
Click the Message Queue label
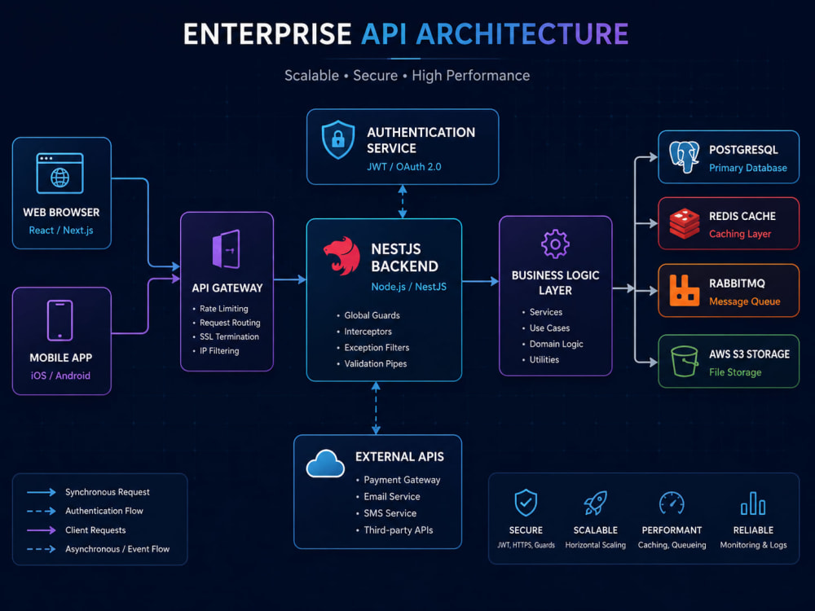pos(744,301)
